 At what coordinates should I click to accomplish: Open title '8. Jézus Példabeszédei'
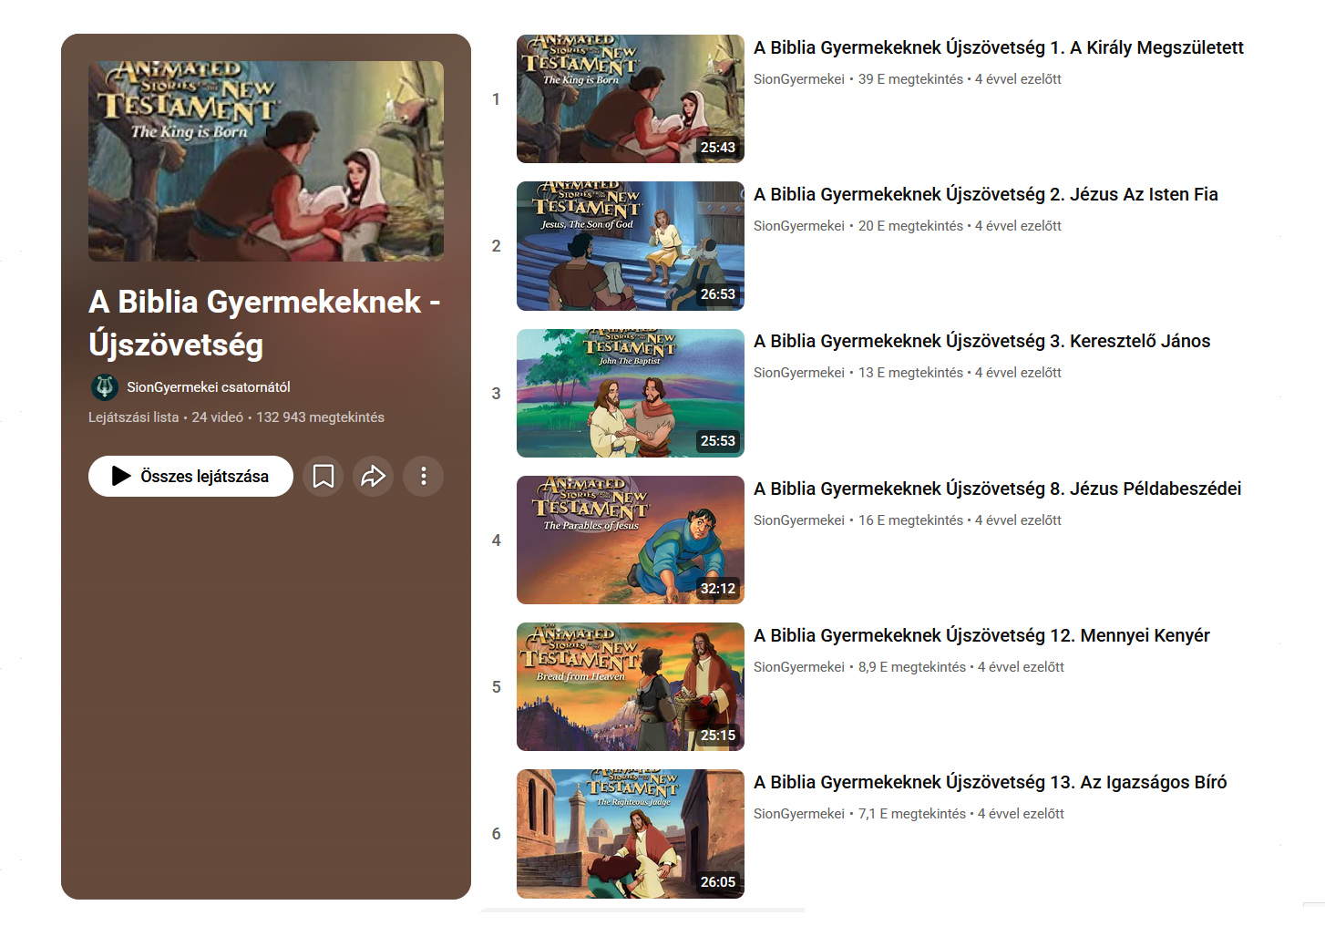point(997,489)
